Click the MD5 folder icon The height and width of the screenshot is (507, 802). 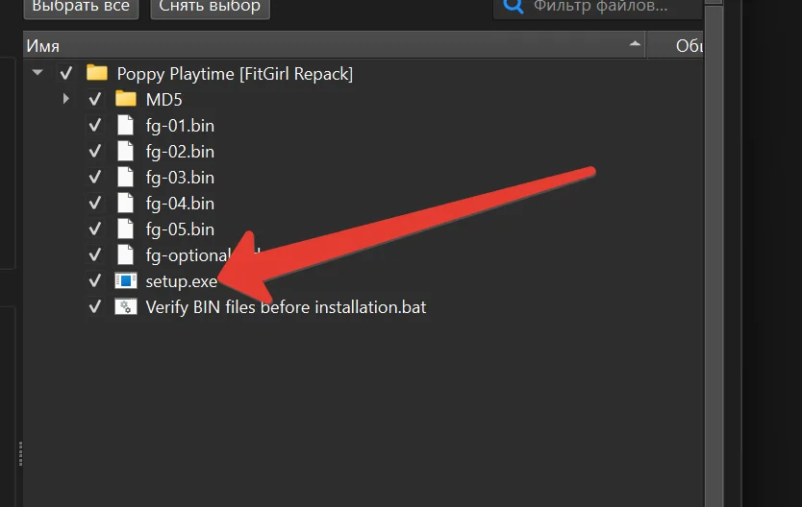coord(125,99)
